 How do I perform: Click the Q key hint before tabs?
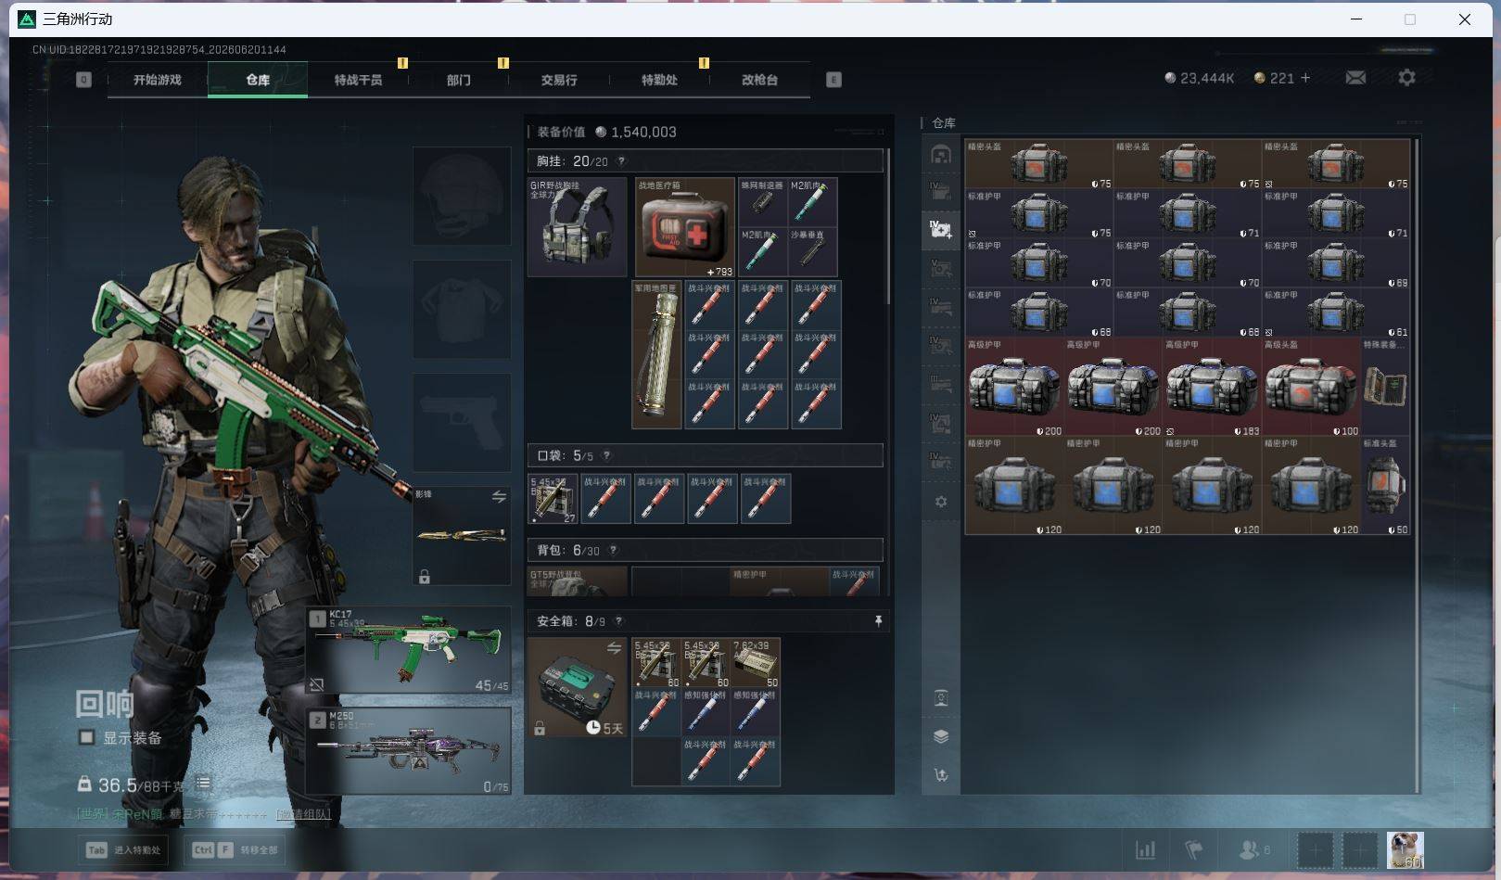point(83,80)
